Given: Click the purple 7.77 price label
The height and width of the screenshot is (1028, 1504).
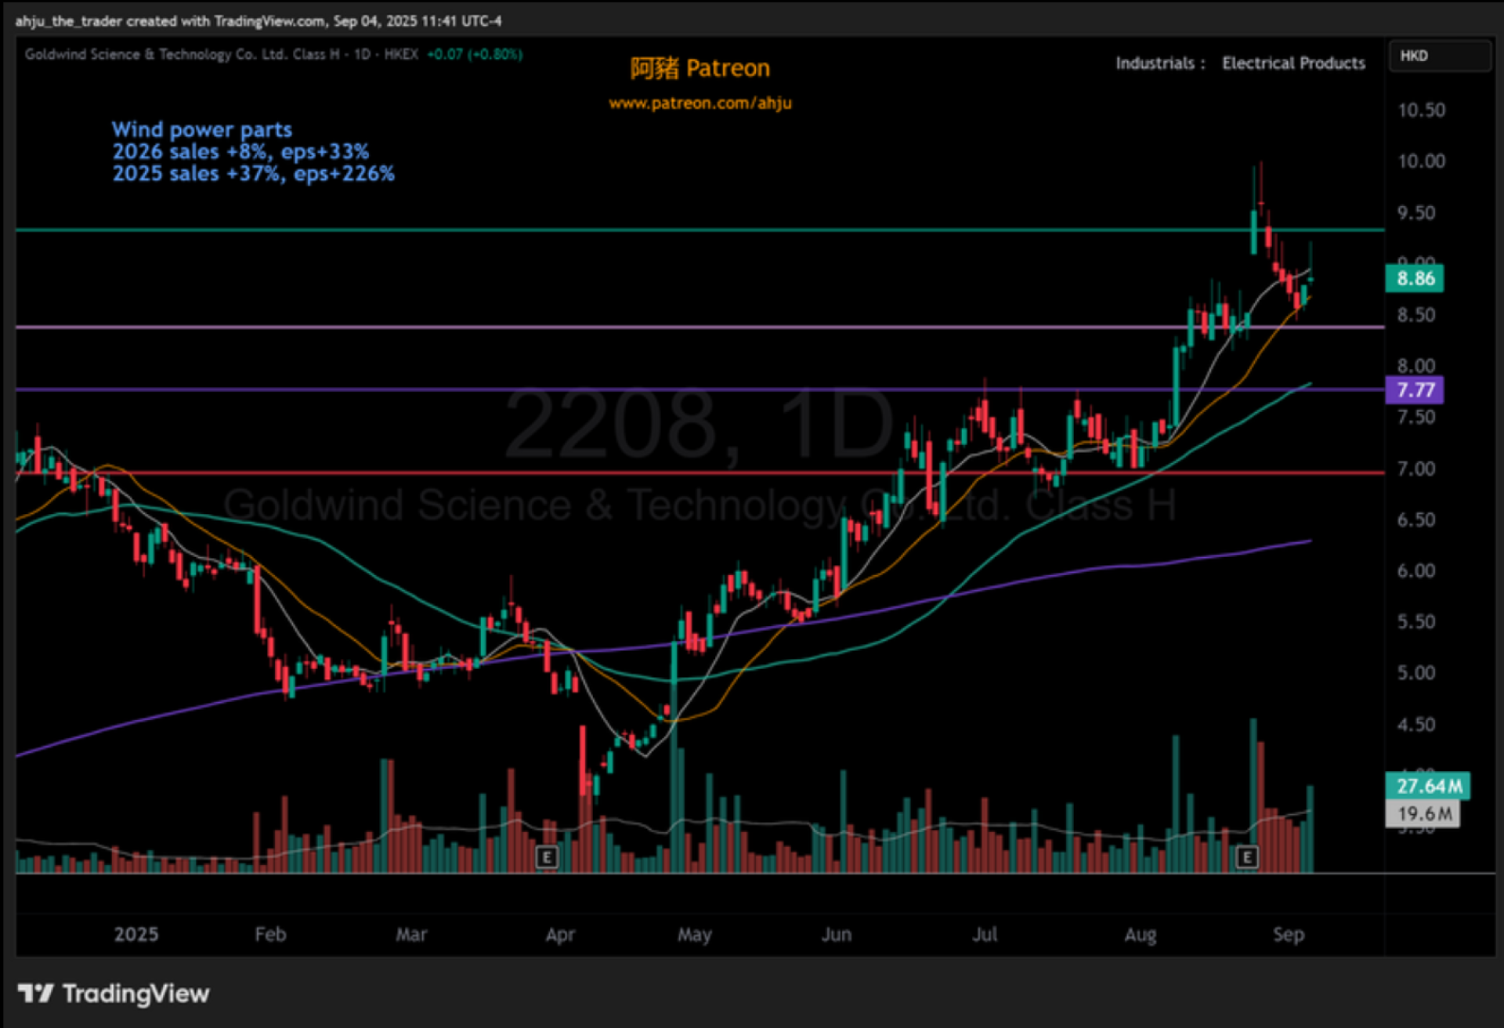Looking at the screenshot, I should point(1415,389).
